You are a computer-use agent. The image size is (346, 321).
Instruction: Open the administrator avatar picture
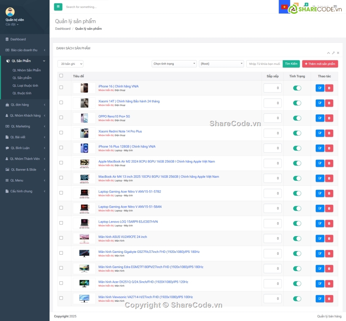pyautogui.click(x=10, y=12)
